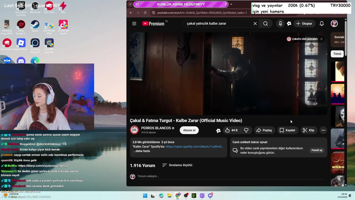
Task: Open the YouTube notifications bell
Action: click(322, 24)
